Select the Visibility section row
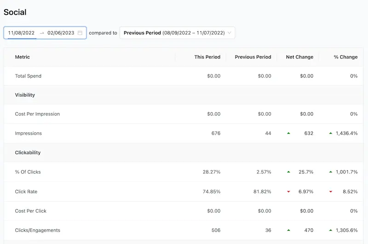This screenshot has width=368, height=244. click(x=184, y=95)
